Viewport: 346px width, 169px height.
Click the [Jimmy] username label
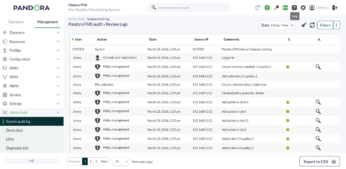click(322, 8)
